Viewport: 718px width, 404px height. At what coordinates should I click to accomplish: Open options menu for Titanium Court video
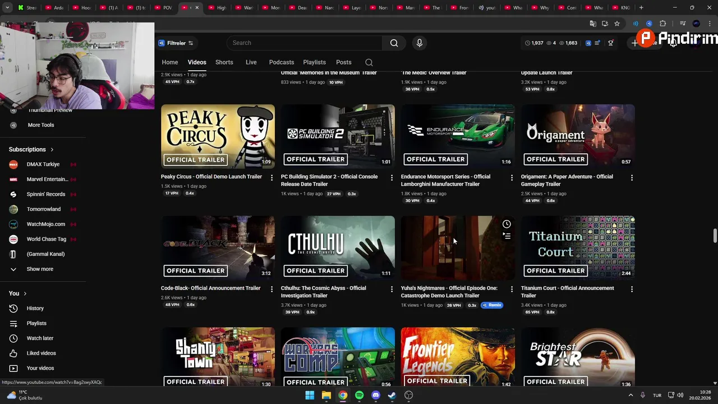[632, 289]
